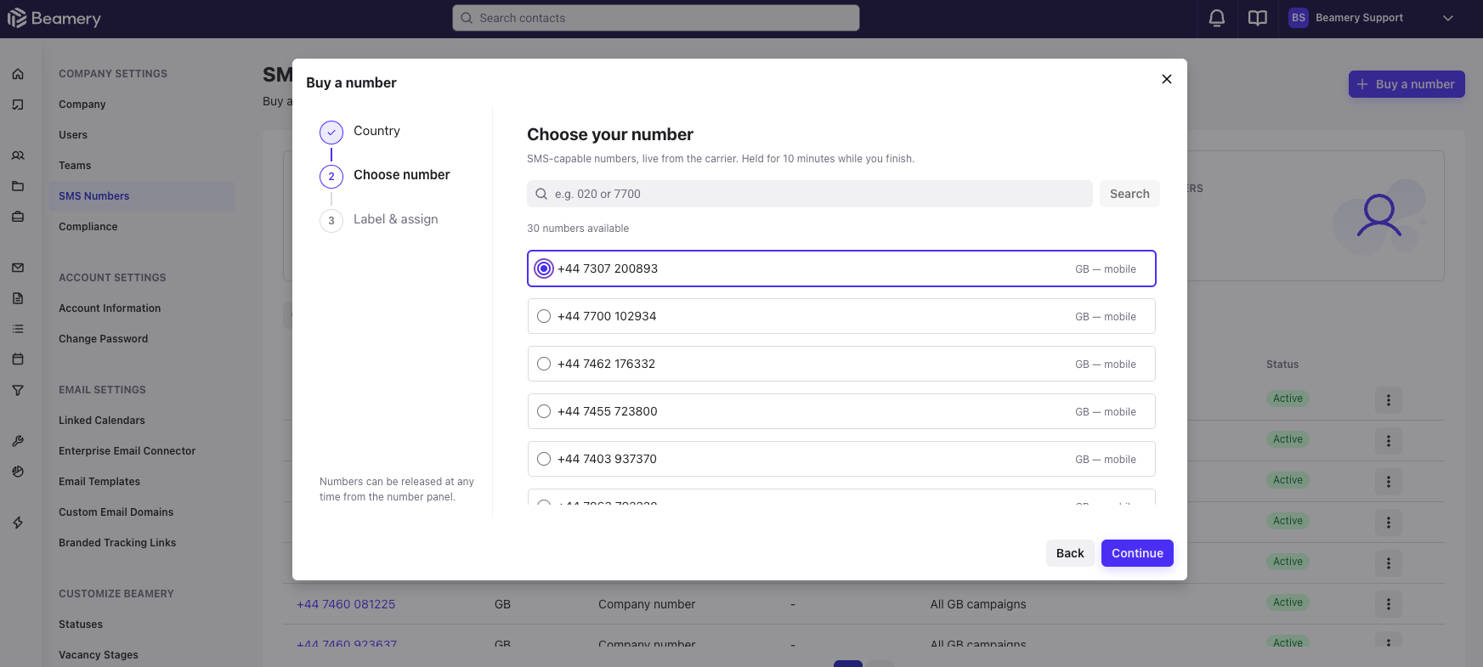Select number +44 7307 200893
The image size is (1483, 667).
tap(841, 268)
